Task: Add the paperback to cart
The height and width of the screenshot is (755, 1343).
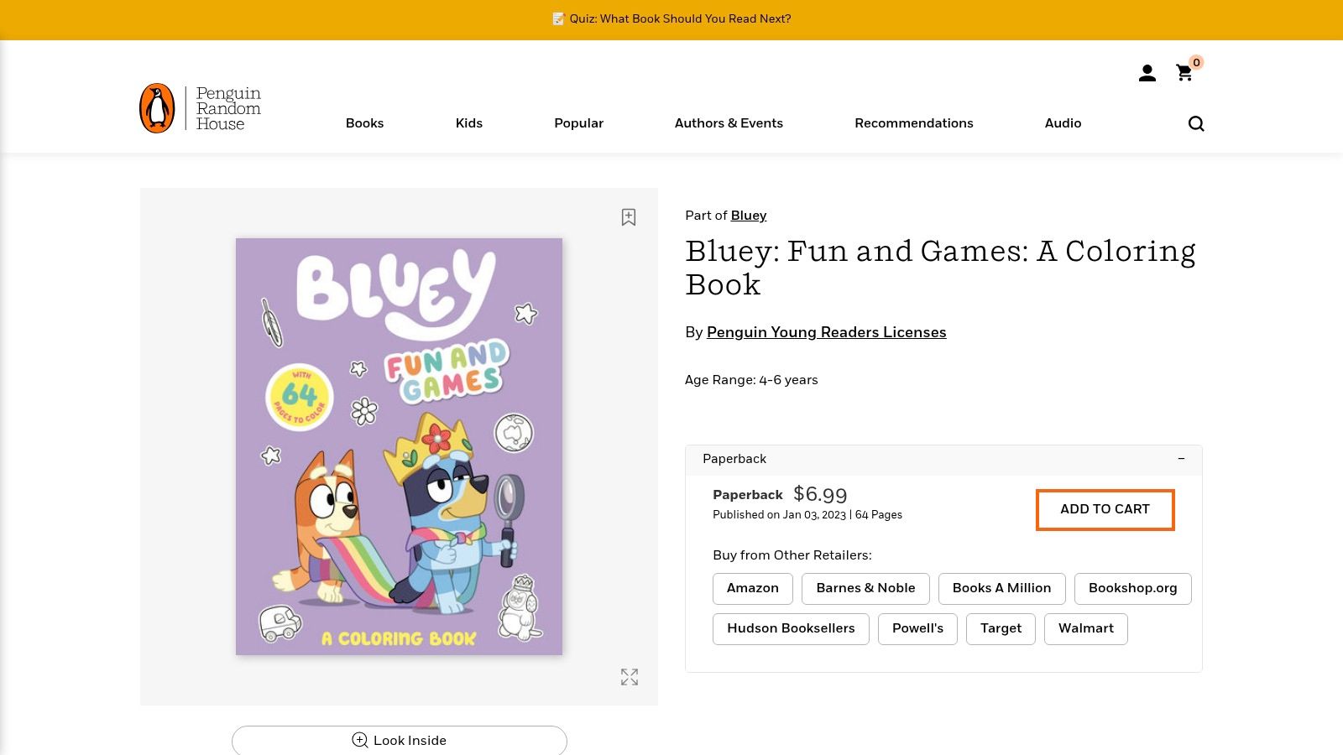Action: pyautogui.click(x=1105, y=509)
